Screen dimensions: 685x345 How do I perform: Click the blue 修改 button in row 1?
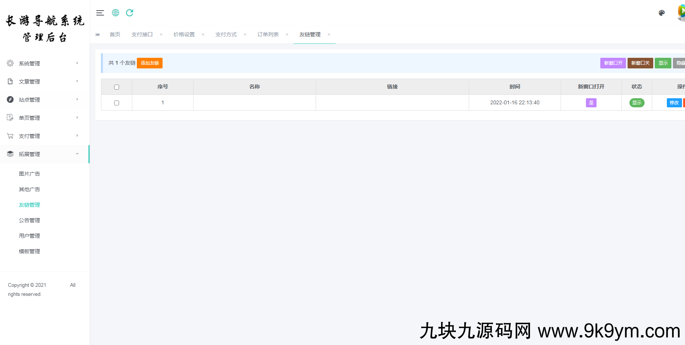674,103
